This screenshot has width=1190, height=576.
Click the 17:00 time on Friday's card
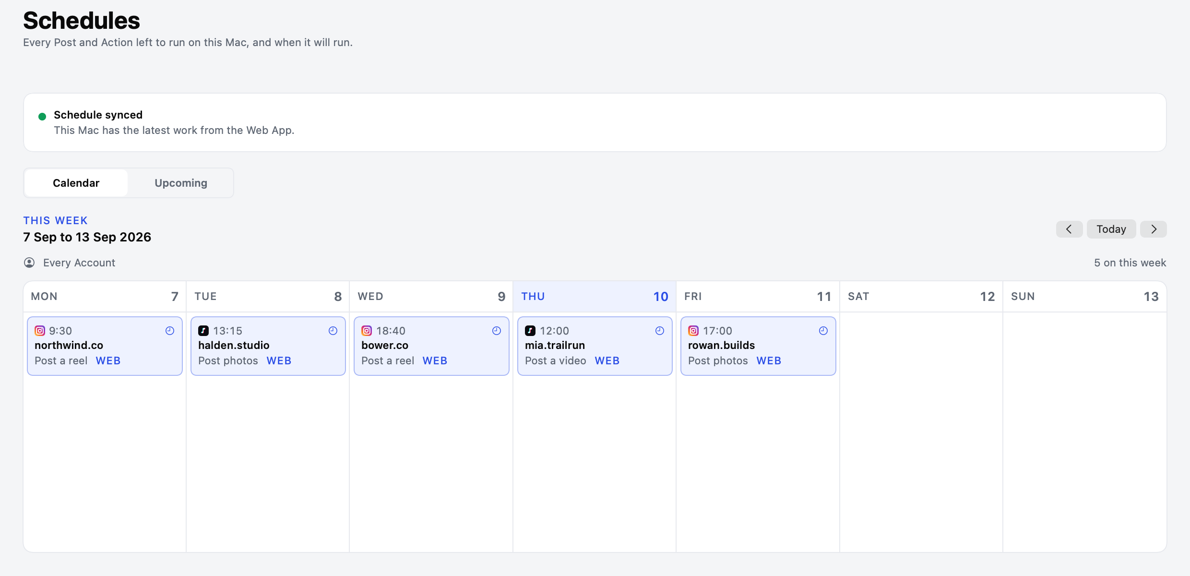(718, 331)
